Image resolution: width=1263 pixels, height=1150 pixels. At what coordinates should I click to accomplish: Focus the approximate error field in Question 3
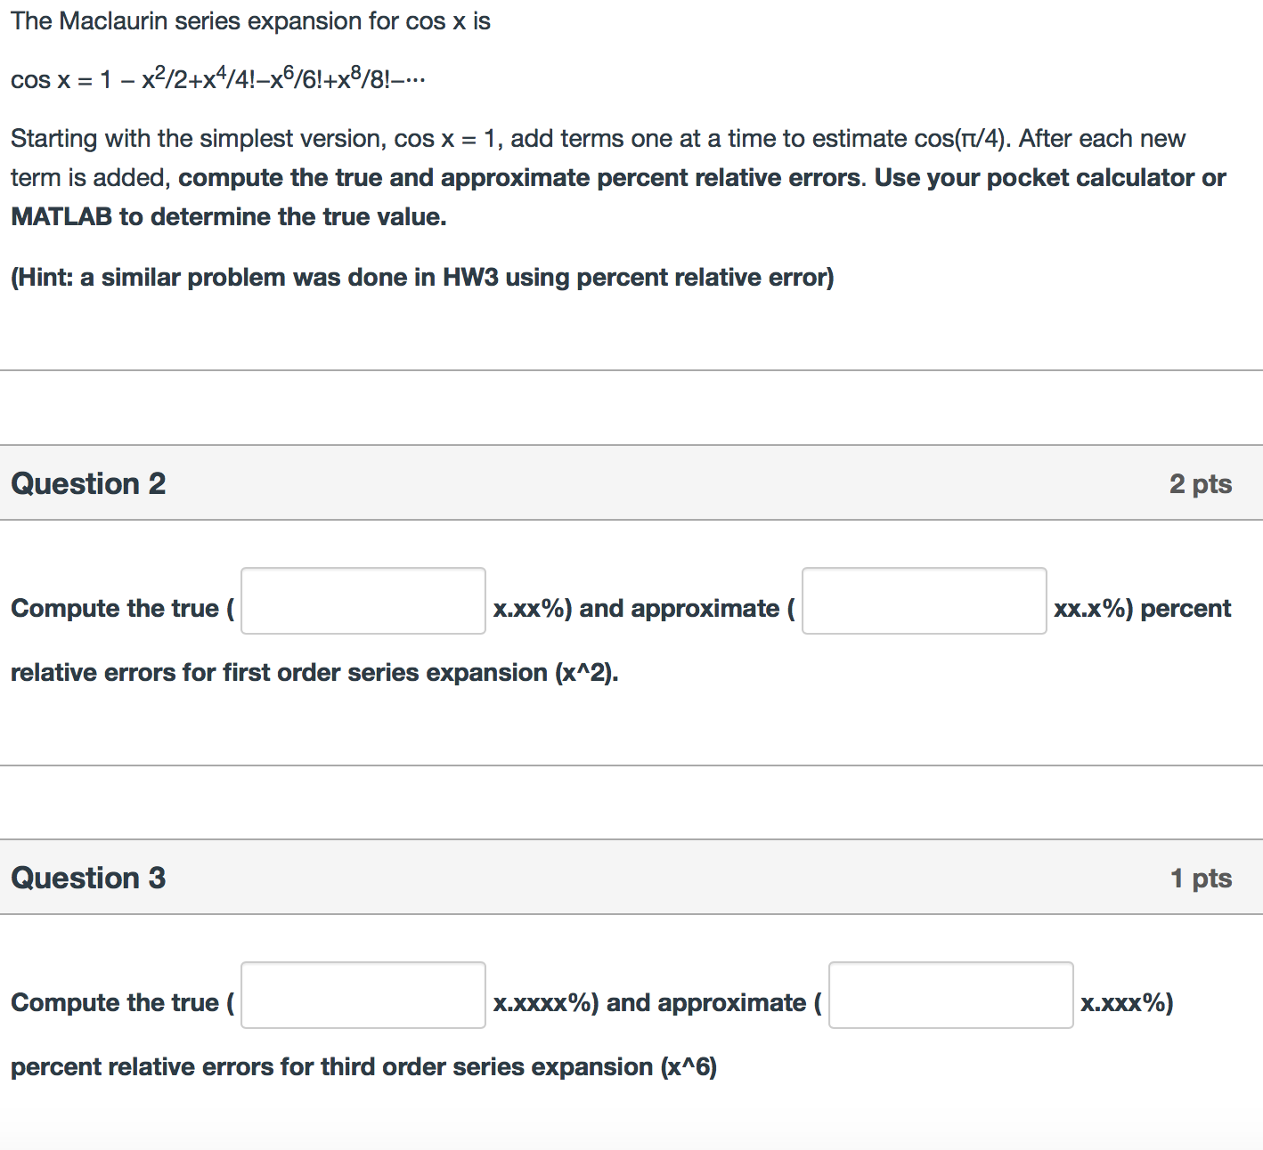pos(950,995)
